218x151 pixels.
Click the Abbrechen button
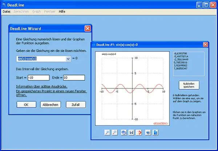click(51, 105)
